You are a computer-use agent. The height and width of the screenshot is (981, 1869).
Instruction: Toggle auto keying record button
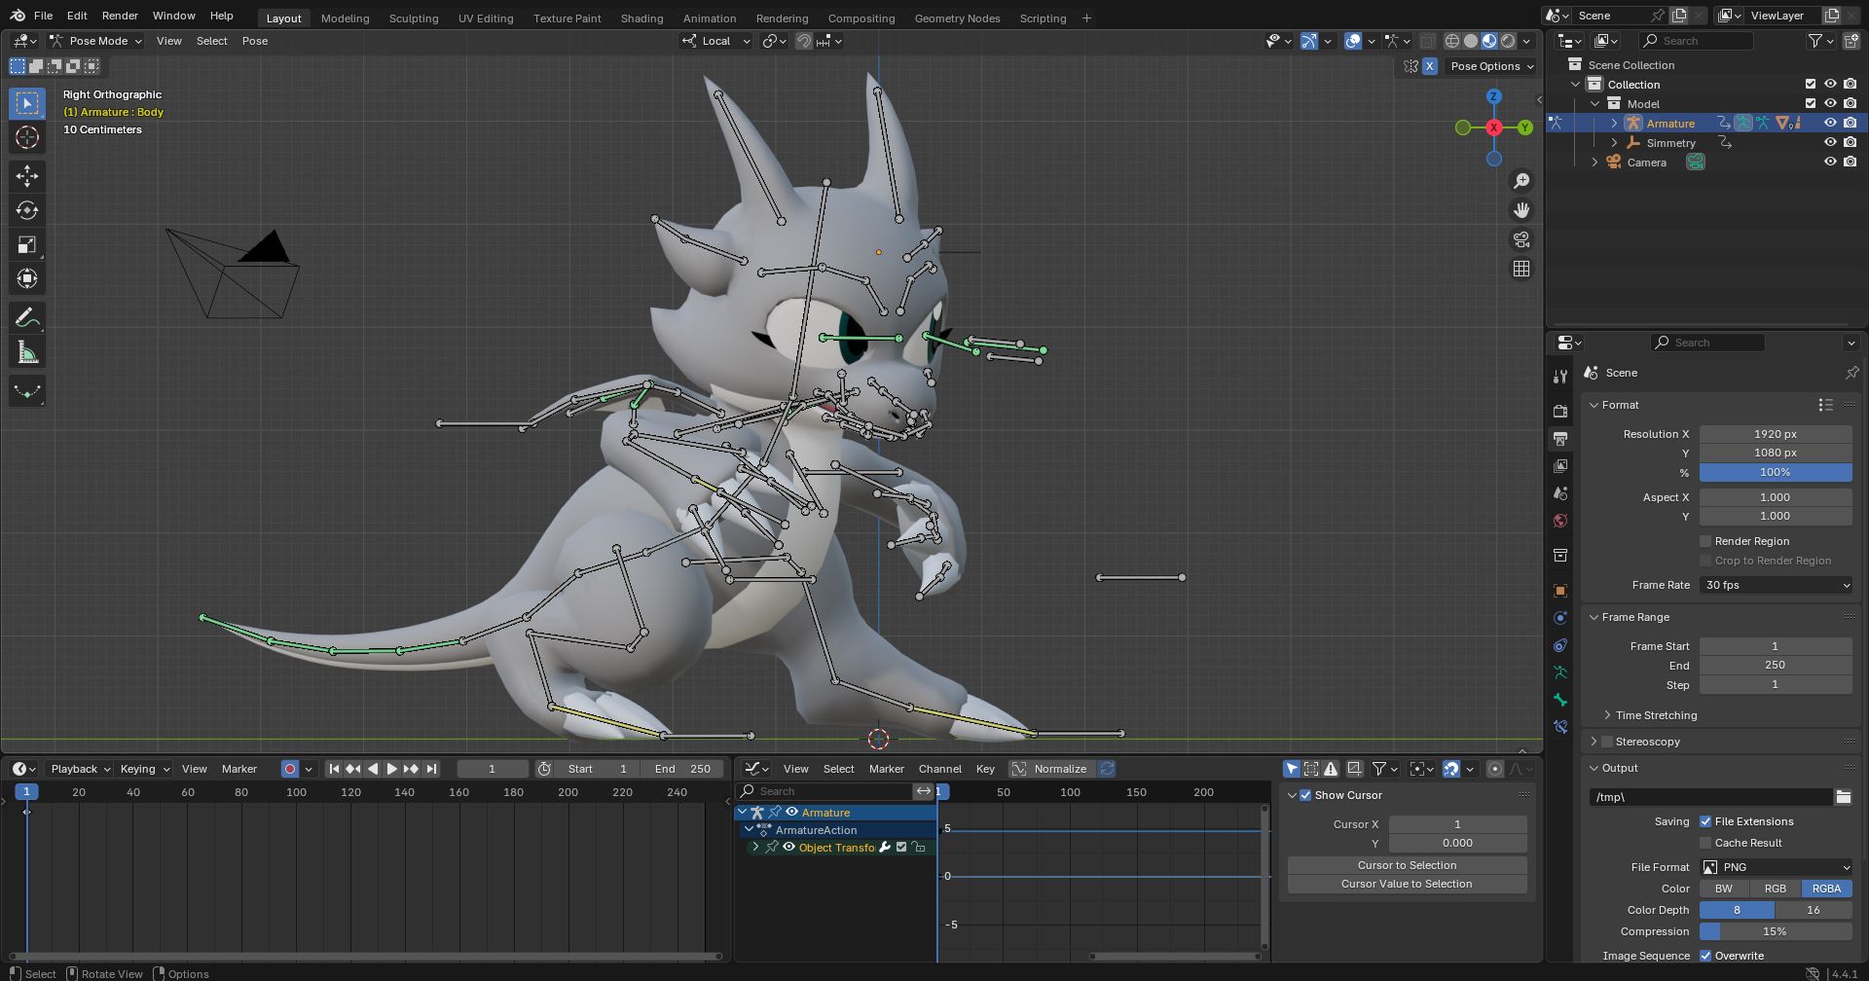(289, 769)
